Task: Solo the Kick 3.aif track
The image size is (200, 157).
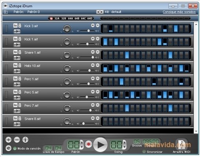Action: [x=97, y=26]
